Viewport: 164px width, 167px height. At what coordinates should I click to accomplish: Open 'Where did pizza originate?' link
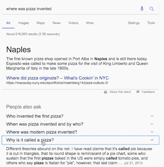click(57, 78)
